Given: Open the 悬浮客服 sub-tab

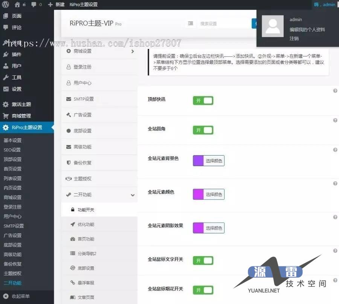Looking at the screenshot, I should pyautogui.click(x=99, y=283).
